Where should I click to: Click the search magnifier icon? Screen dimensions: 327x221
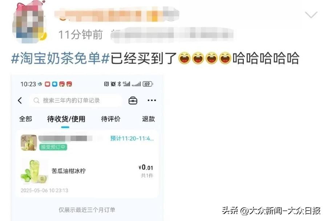(x=36, y=101)
